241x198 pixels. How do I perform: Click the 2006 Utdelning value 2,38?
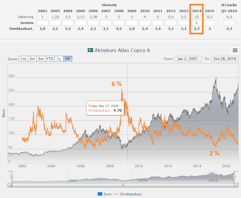93,17
